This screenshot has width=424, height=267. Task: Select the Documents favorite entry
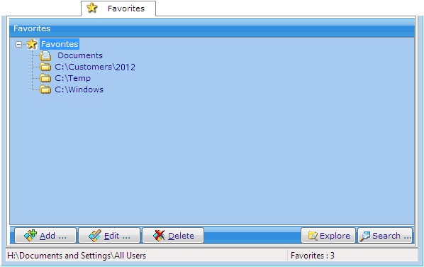click(x=80, y=55)
